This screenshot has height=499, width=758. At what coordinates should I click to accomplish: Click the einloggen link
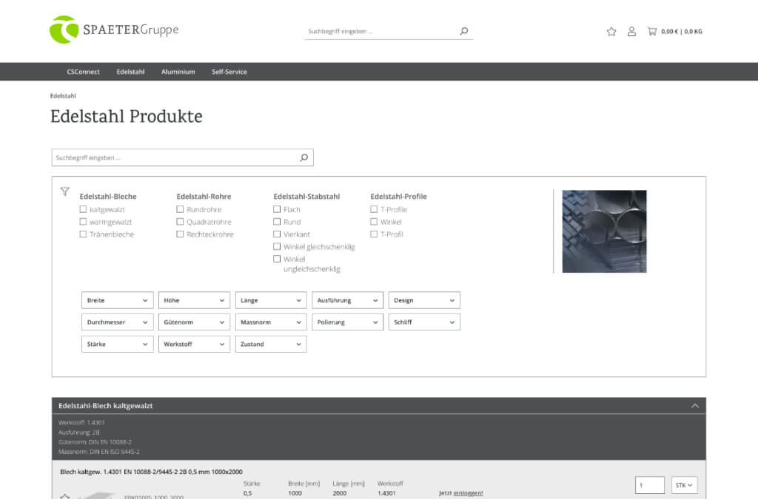(468, 493)
